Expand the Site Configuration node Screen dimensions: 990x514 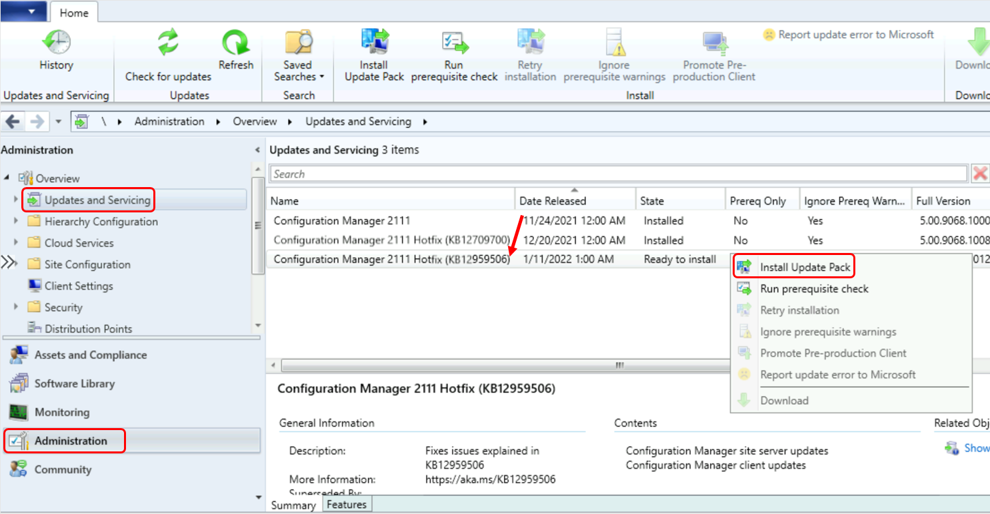(x=16, y=264)
